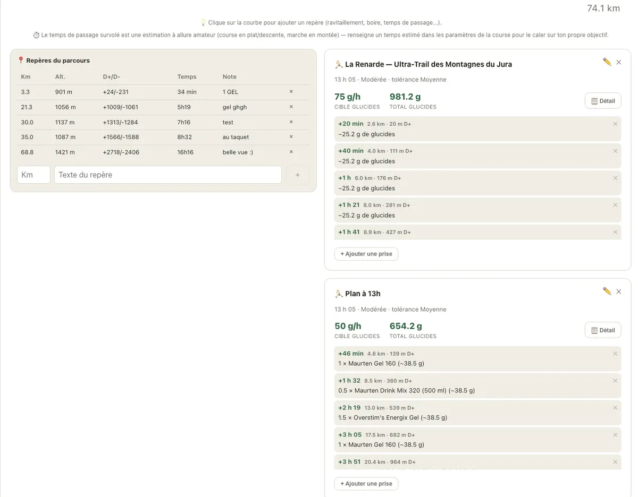Remove the +3 h 51 intake
Viewport: 638px width, 497px height.
615,462
